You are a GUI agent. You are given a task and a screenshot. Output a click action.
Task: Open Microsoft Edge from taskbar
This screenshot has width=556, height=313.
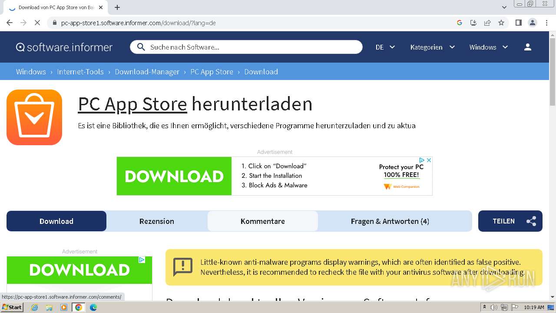coord(93,307)
